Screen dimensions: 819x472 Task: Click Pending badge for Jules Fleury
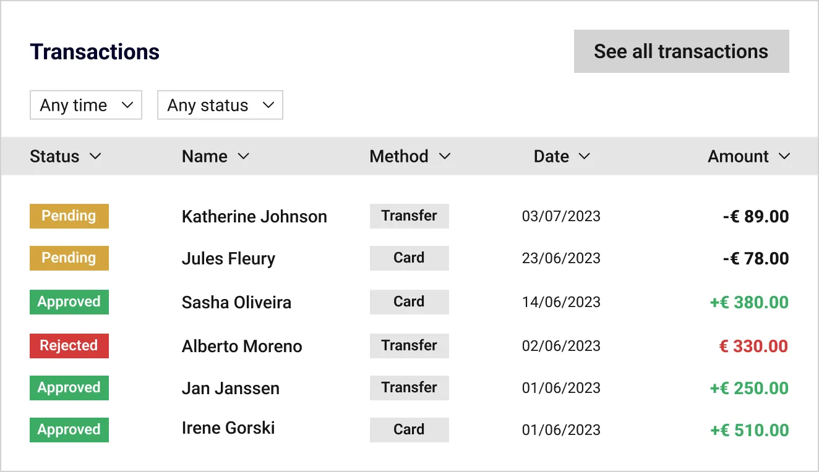pos(69,258)
